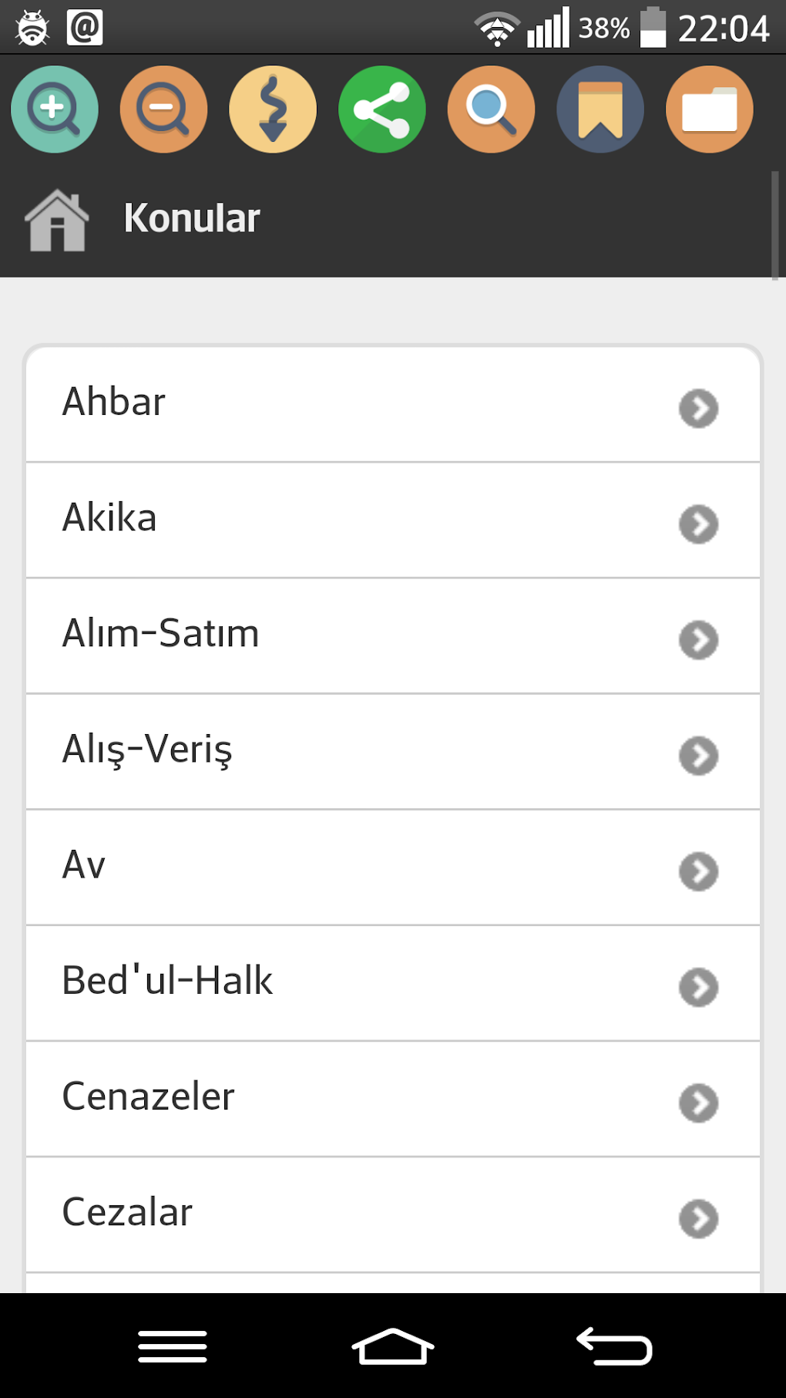Screen dimensions: 786x1398
Task: Select the Av topic entry
Action: tap(83, 865)
